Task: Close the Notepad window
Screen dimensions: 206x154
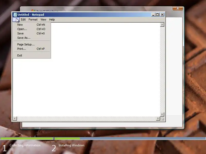Action: click(x=162, y=15)
